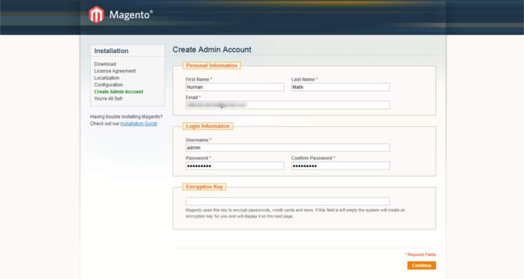Select the Username field containing admin
The height and width of the screenshot is (279, 524).
pos(287,147)
